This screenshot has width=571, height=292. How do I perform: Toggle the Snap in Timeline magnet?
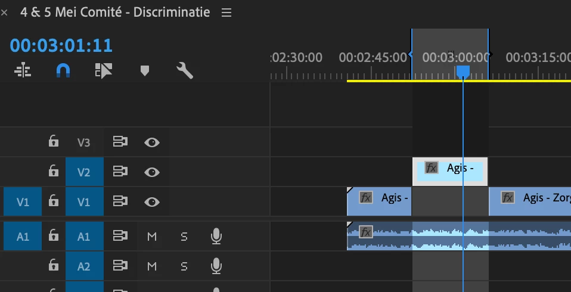click(x=63, y=70)
